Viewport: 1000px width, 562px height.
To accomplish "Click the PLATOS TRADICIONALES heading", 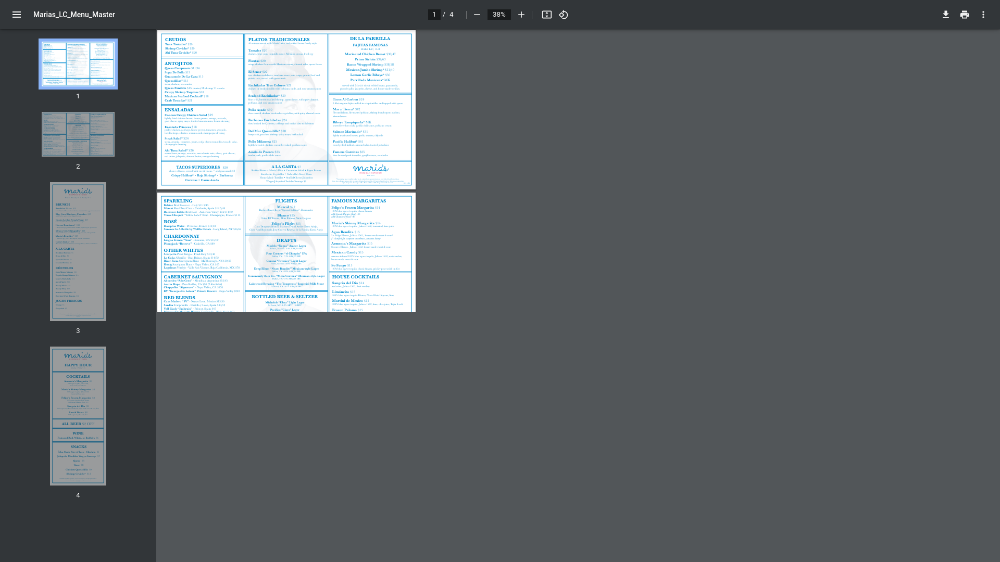I will tap(279, 40).
